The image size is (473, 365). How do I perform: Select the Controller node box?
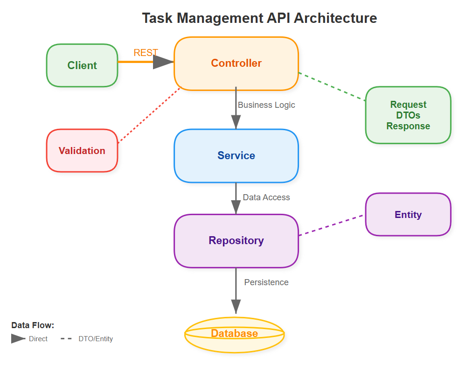pos(236,63)
